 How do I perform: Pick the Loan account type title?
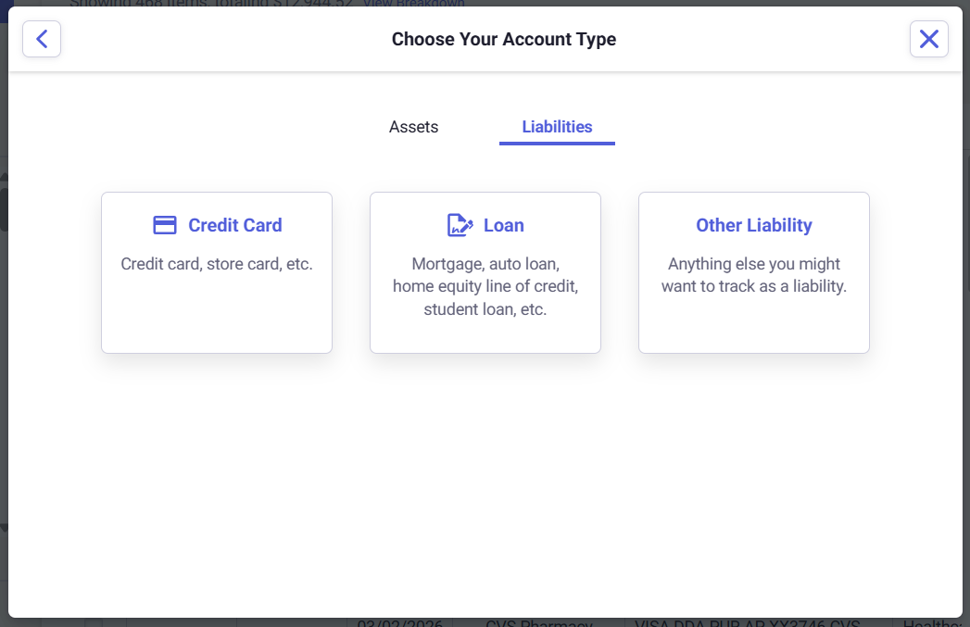point(503,225)
